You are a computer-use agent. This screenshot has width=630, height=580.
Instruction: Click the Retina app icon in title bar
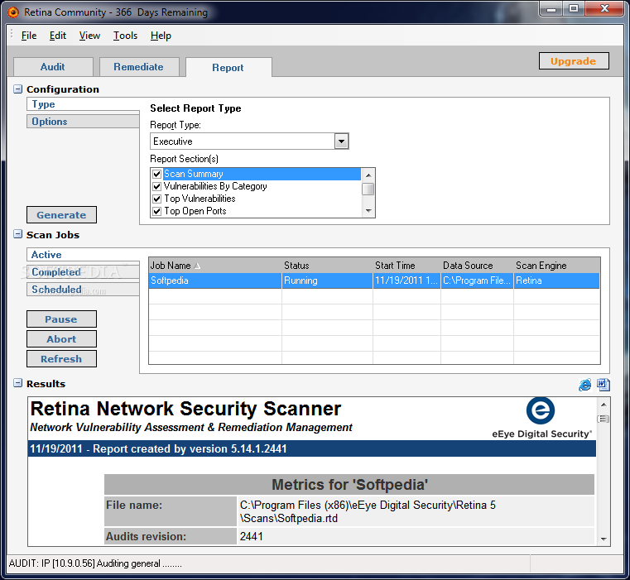point(13,12)
